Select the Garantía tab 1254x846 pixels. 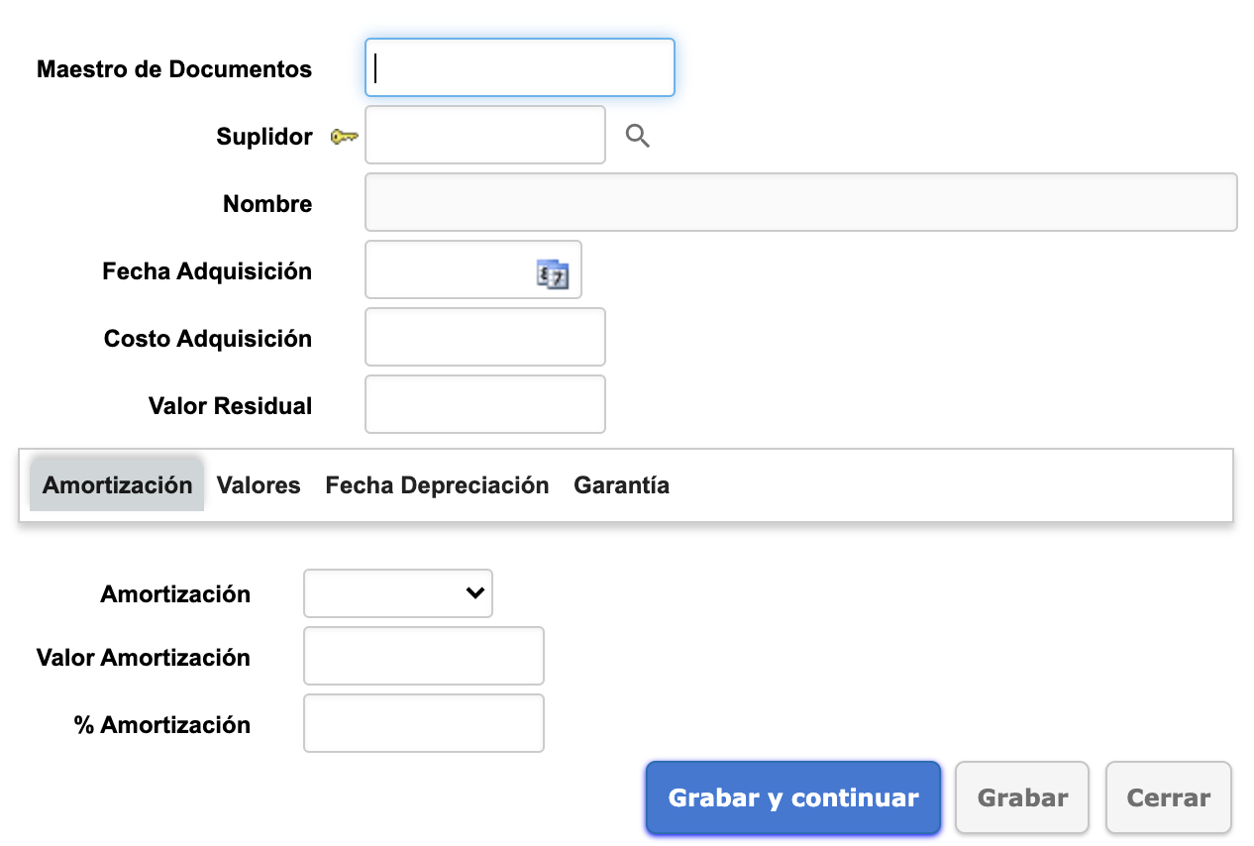[621, 485]
